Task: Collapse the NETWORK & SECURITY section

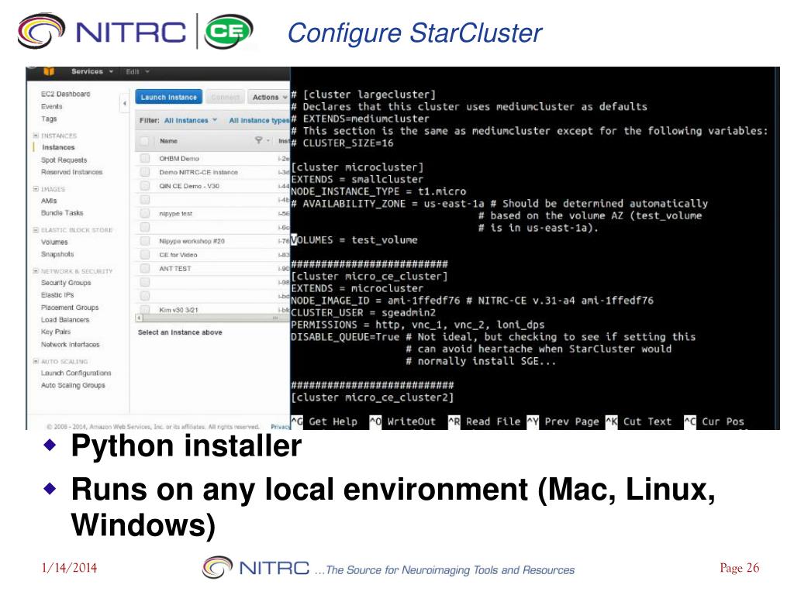Action: 36,271
